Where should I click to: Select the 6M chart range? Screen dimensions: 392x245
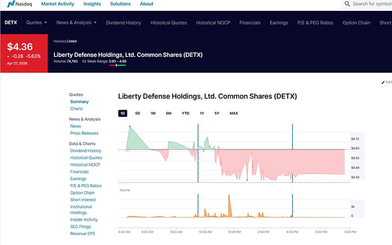pyautogui.click(x=169, y=113)
